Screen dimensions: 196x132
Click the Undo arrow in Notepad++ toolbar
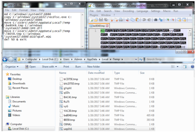[x=144, y=20]
